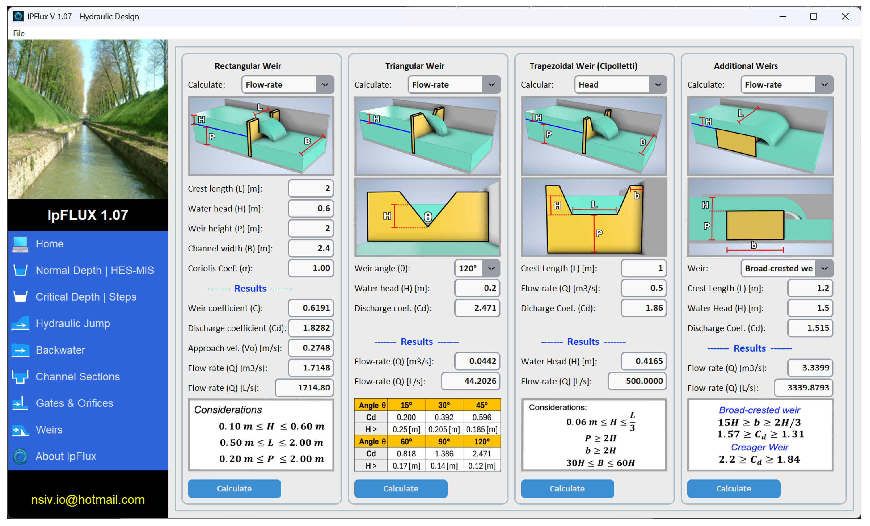Viewport: 870px width, 526px height.
Task: Open the Broad-crested weir type dropdown
Action: tap(824, 269)
